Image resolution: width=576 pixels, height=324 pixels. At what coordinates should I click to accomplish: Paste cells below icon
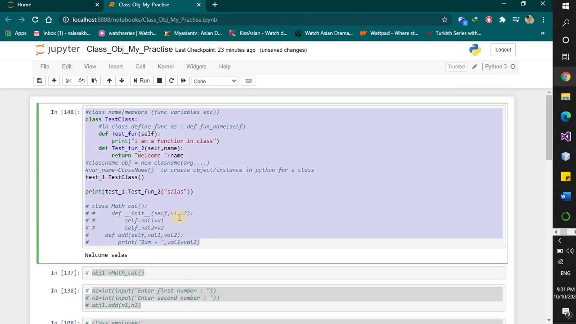pyautogui.click(x=94, y=81)
